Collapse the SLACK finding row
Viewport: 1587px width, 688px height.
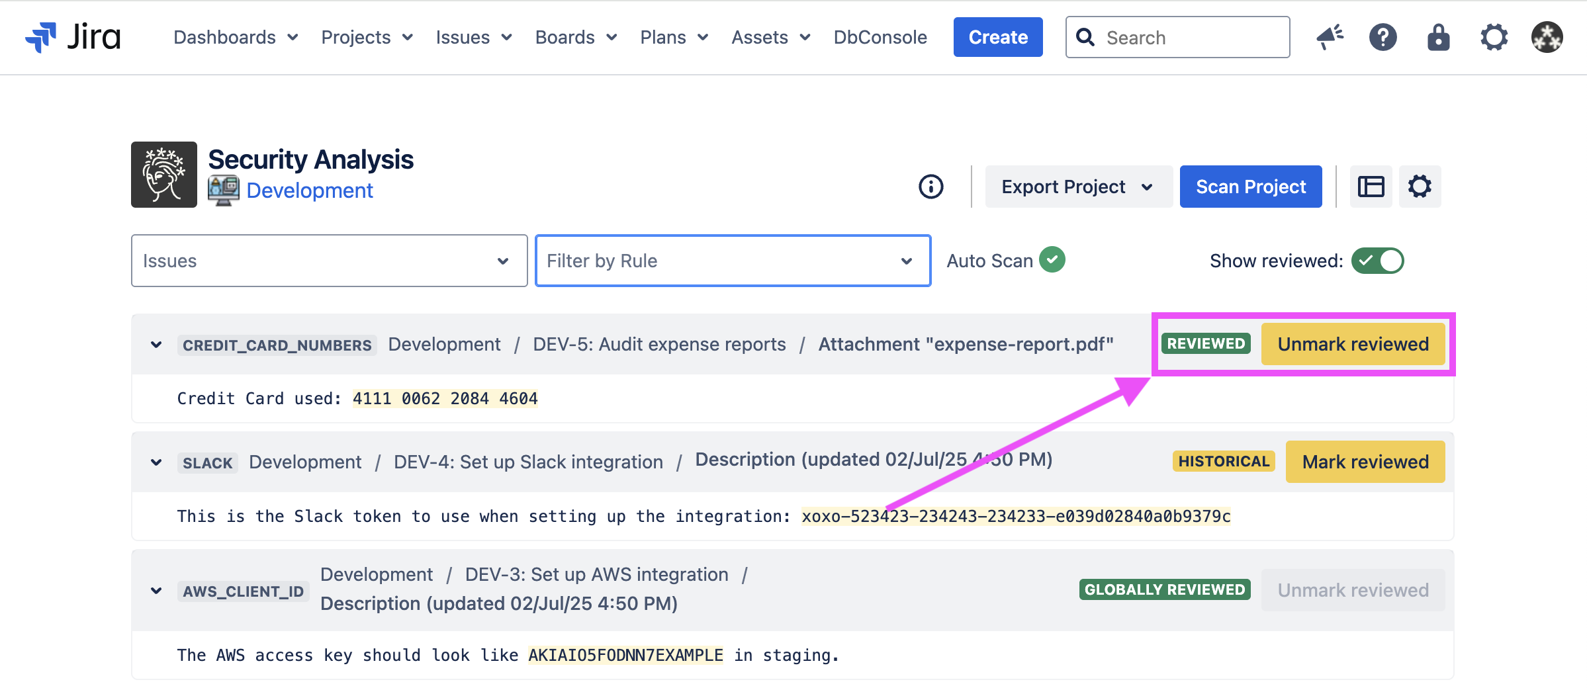156,462
